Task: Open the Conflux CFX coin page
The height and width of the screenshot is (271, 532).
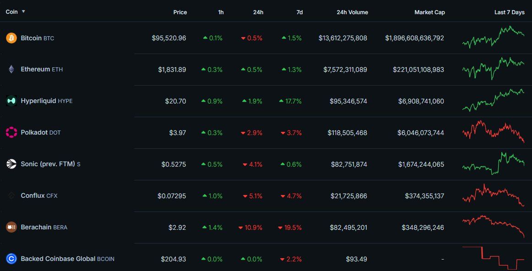Action: (39, 196)
